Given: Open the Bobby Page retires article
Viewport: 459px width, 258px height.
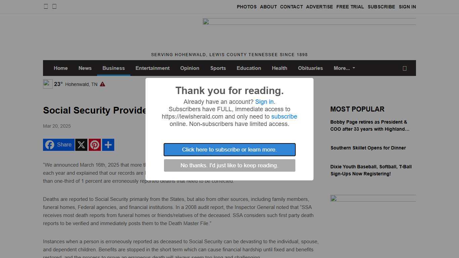Looking at the screenshot, I should click(370, 126).
